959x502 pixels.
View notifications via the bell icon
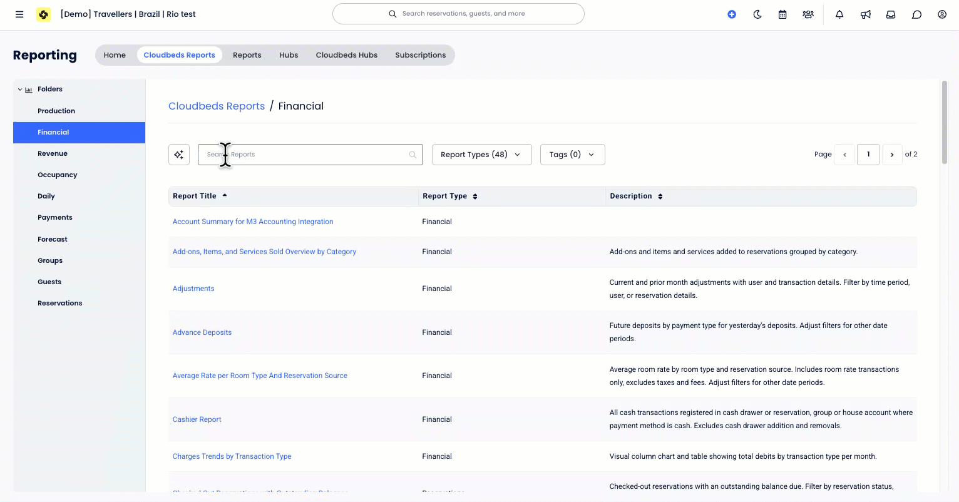[839, 14]
